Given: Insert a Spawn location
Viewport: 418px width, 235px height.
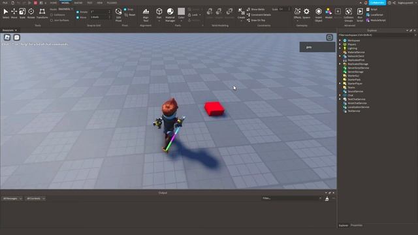Looking at the screenshot, I should tap(306, 13).
